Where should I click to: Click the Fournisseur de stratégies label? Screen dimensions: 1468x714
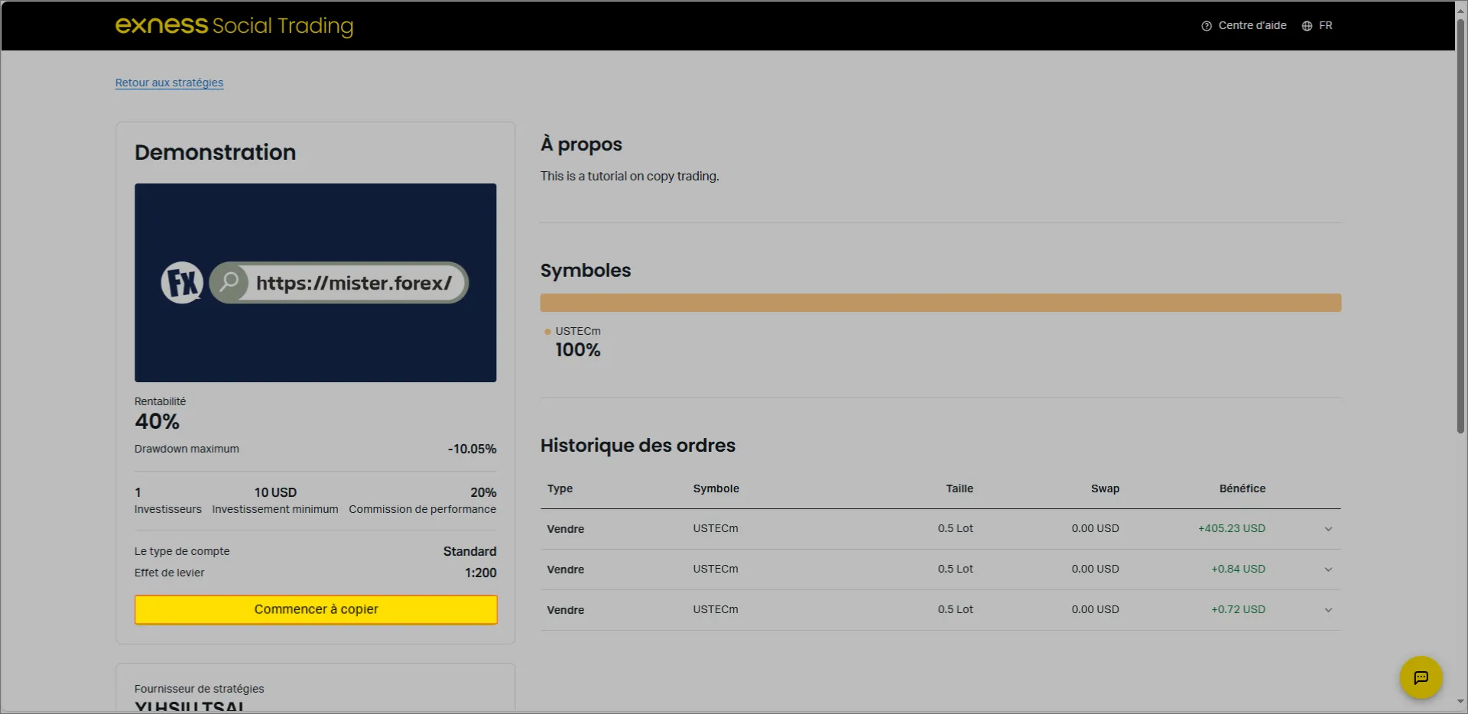tap(199, 689)
